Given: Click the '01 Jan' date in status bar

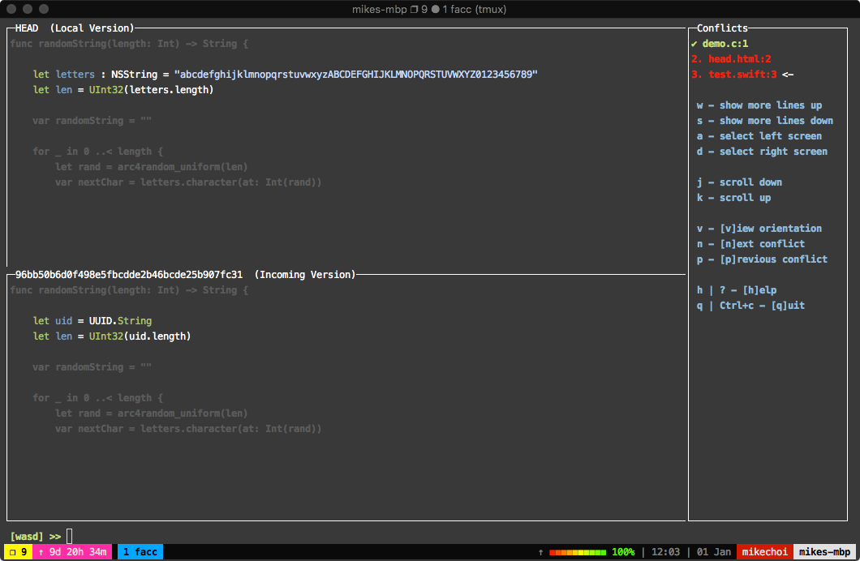Looking at the screenshot, I should pos(714,552).
